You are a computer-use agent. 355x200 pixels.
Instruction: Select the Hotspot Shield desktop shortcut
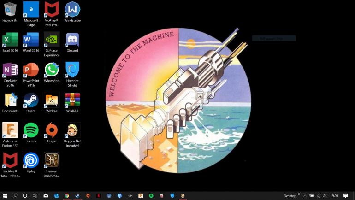pyautogui.click(x=72, y=75)
